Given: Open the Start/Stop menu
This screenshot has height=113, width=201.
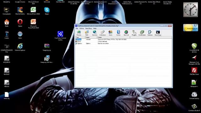Looking at the screenshot, I should pos(89,29).
